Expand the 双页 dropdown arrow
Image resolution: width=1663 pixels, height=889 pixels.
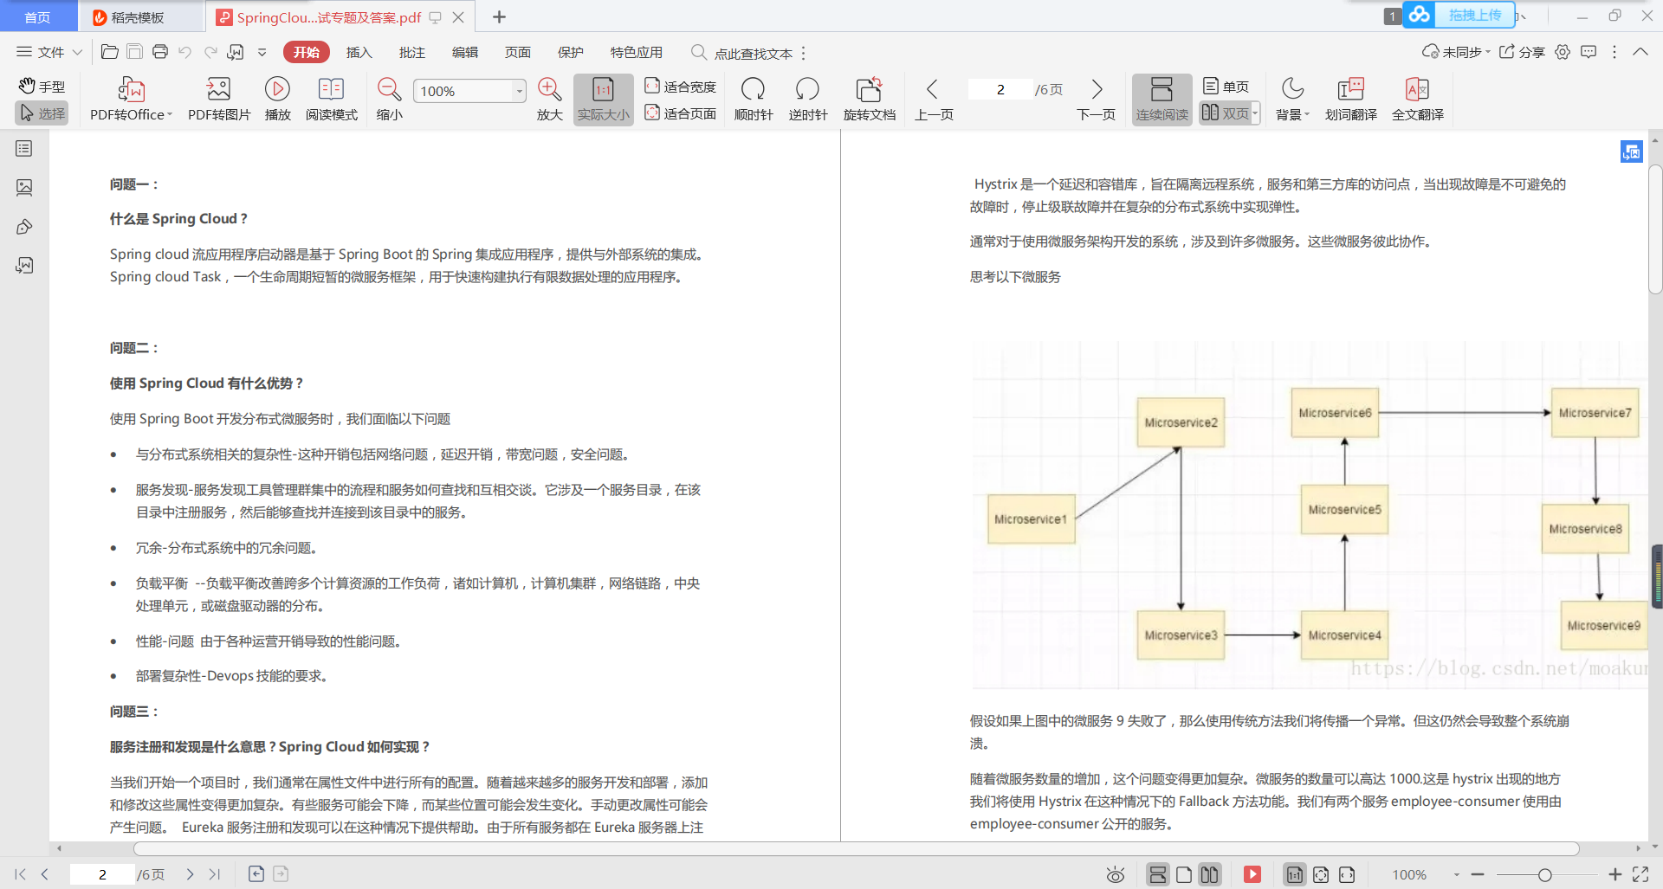pos(1255,113)
